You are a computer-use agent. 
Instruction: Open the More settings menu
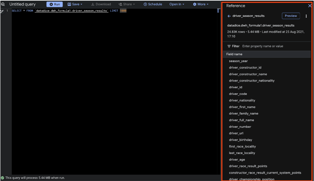[201, 4]
